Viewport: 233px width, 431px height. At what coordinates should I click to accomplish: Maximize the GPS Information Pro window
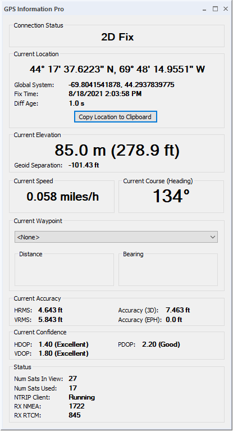click(x=215, y=9)
